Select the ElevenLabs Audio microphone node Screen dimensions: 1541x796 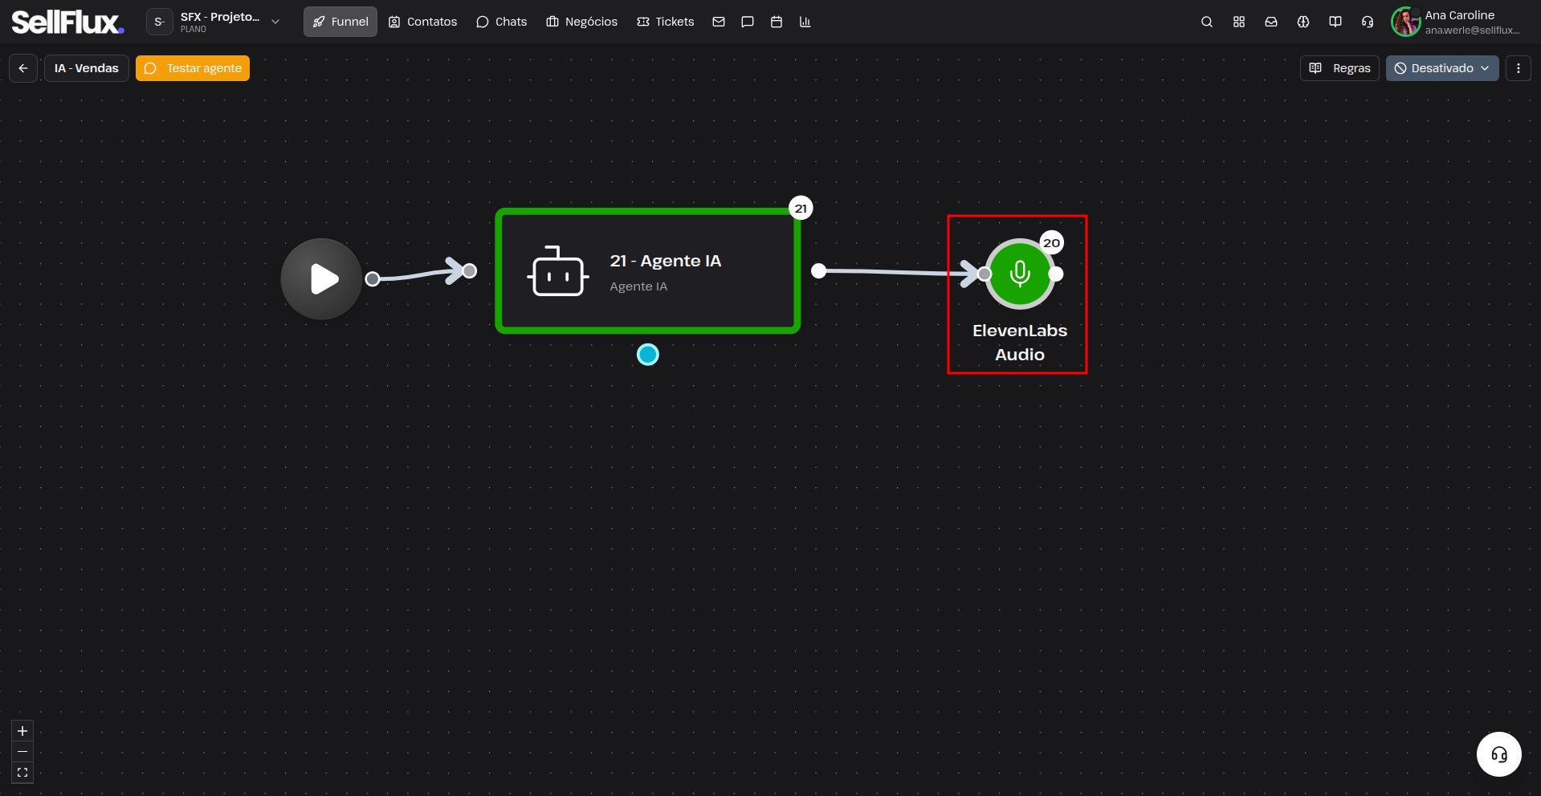[x=1020, y=274]
